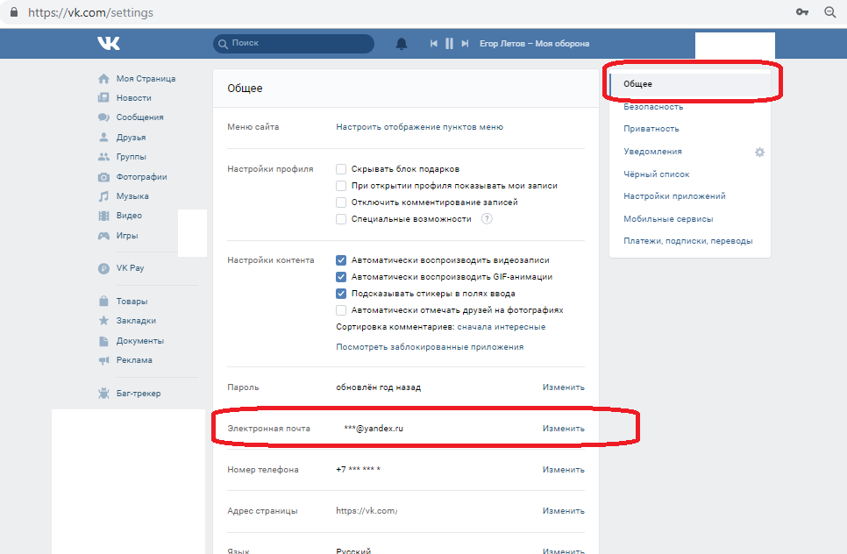Image resolution: width=847 pixels, height=554 pixels.
Task: Click the VK Pay ruble icon
Action: click(x=103, y=268)
